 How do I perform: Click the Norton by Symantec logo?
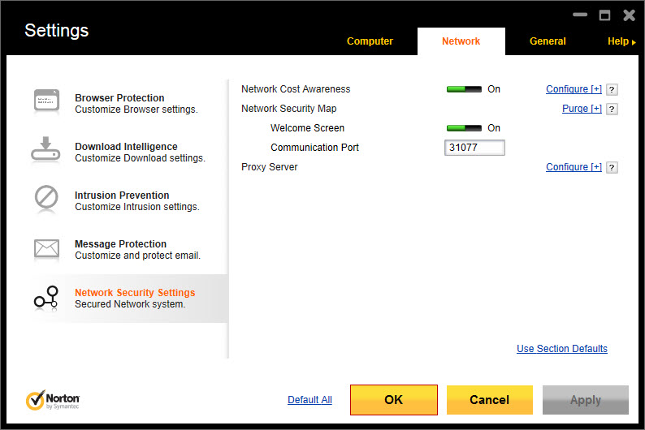coord(53,401)
